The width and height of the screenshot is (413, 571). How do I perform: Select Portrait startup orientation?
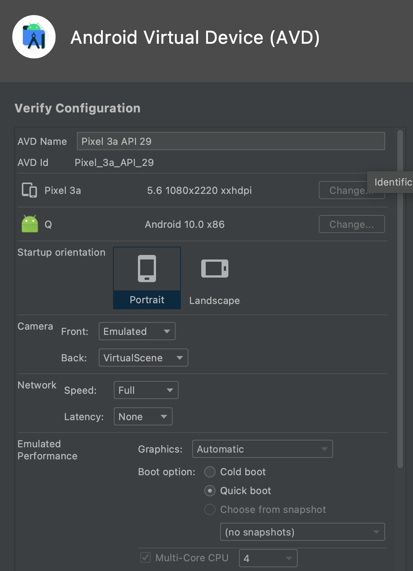click(147, 278)
